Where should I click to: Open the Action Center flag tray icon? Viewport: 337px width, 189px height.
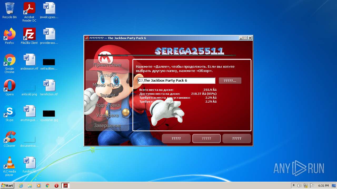point(312,186)
